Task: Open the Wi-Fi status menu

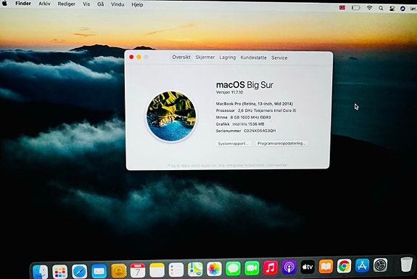Action: (369, 8)
